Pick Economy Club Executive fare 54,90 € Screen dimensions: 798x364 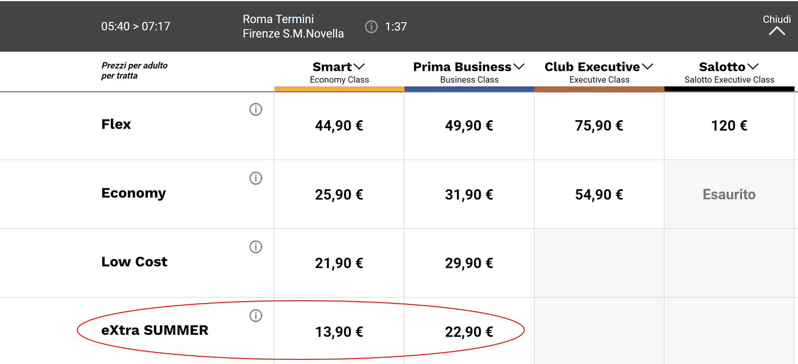point(599,195)
